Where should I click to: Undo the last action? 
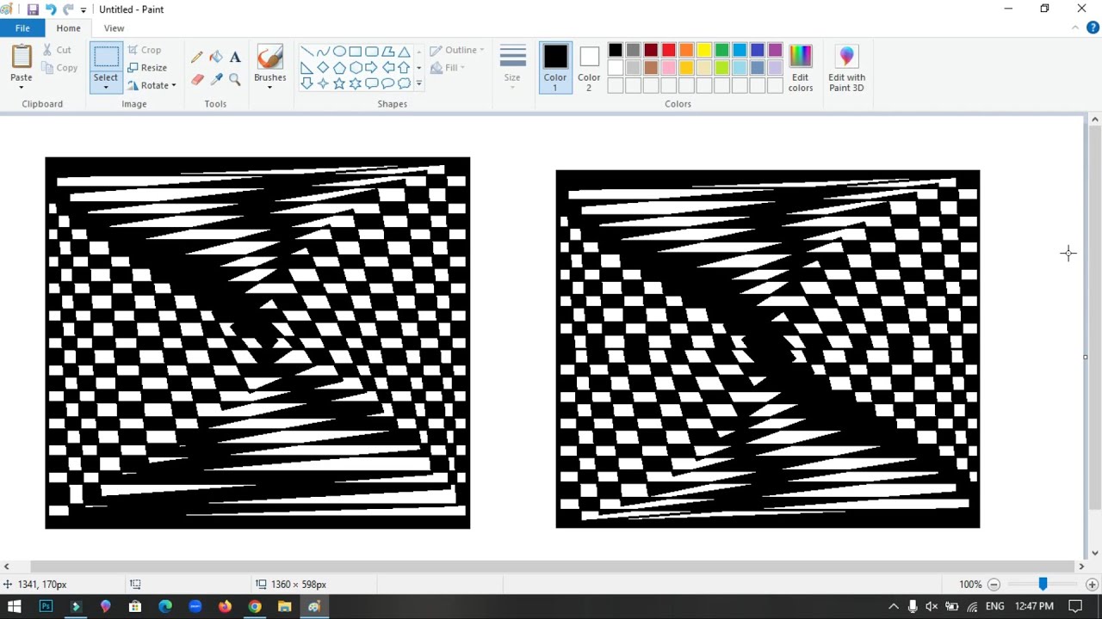tap(50, 9)
